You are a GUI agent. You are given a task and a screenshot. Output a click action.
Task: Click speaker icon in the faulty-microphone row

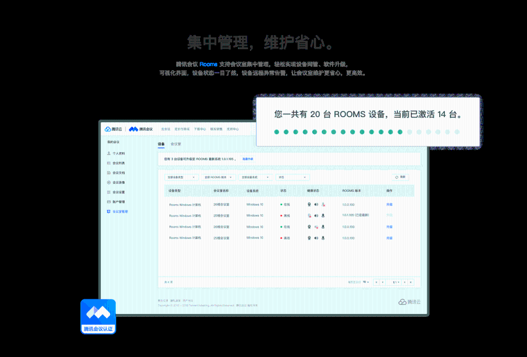click(316, 204)
